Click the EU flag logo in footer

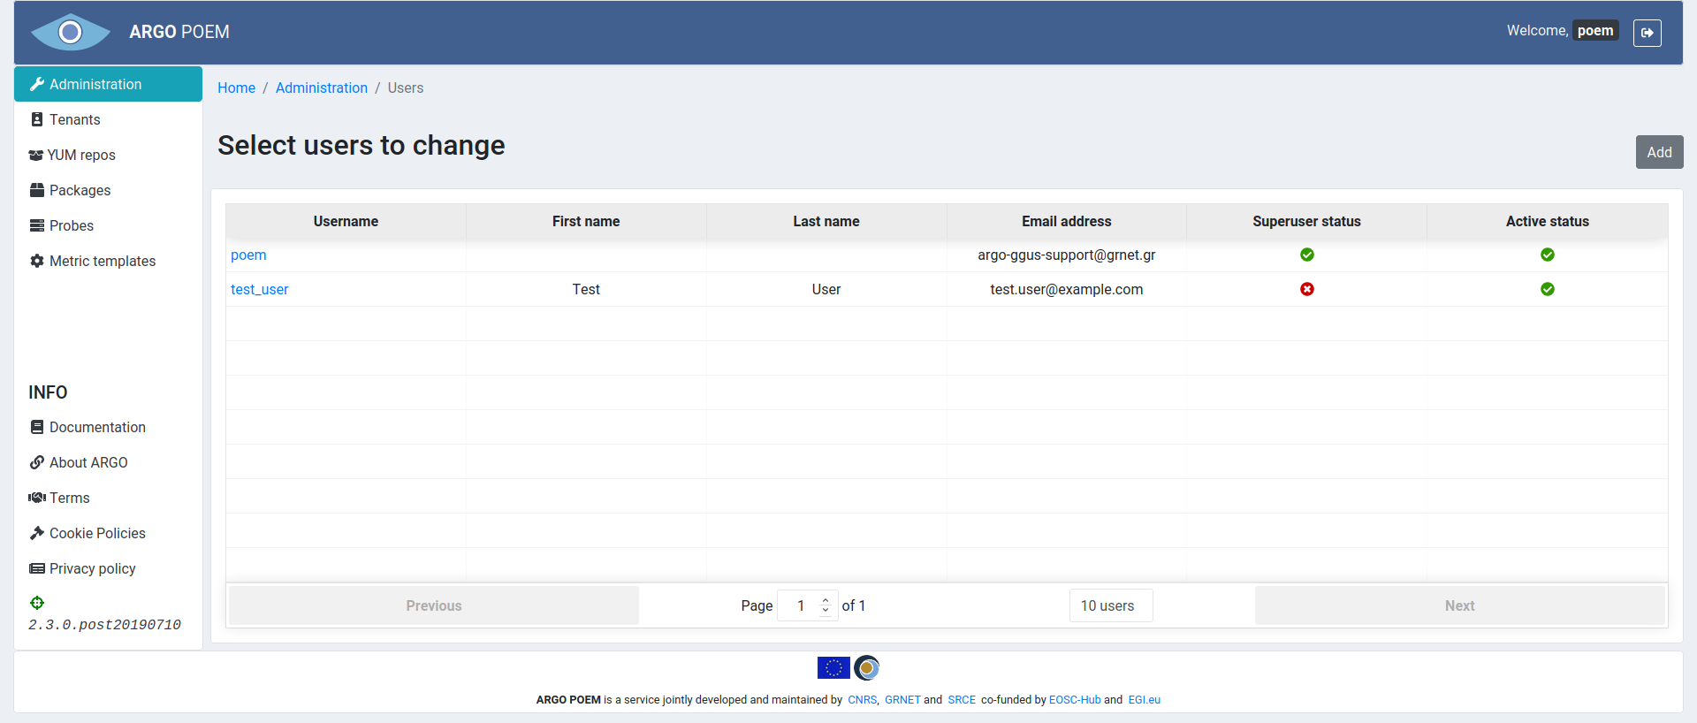(833, 667)
